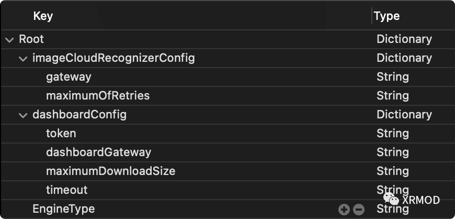Open the Dictionary type of Root row
Image resolution: width=455 pixels, height=219 pixels.
coord(404,39)
